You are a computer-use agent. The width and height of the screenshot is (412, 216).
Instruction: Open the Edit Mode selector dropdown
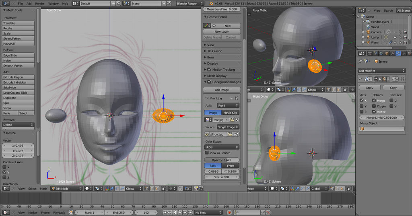coord(66,188)
